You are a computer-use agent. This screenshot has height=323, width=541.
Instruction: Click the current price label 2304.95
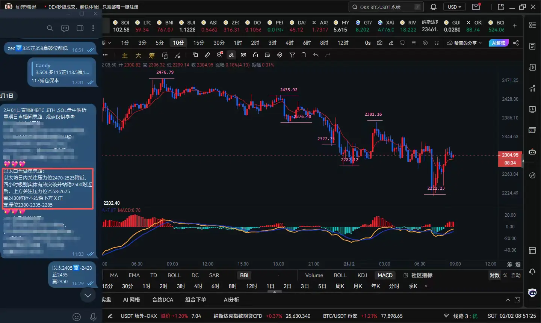pyautogui.click(x=510, y=155)
